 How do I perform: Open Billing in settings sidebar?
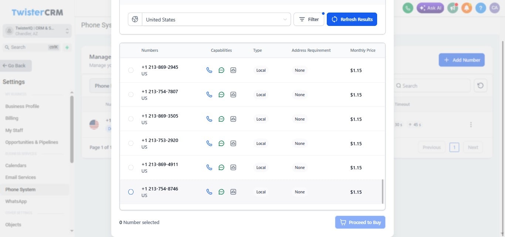(x=12, y=118)
